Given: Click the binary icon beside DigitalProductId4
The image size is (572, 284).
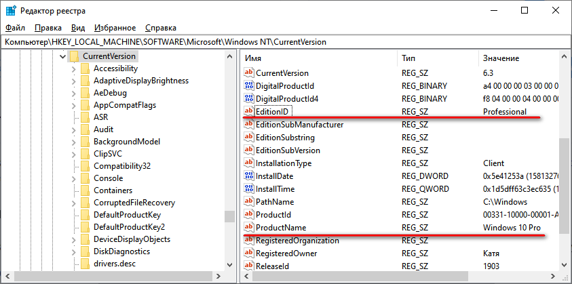Looking at the screenshot, I should click(x=249, y=98).
